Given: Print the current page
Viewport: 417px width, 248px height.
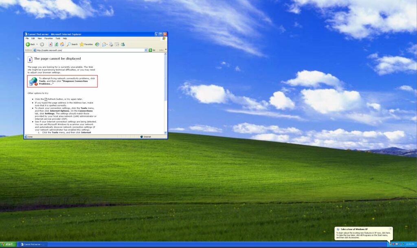Looking at the screenshot, I should coord(111,45).
